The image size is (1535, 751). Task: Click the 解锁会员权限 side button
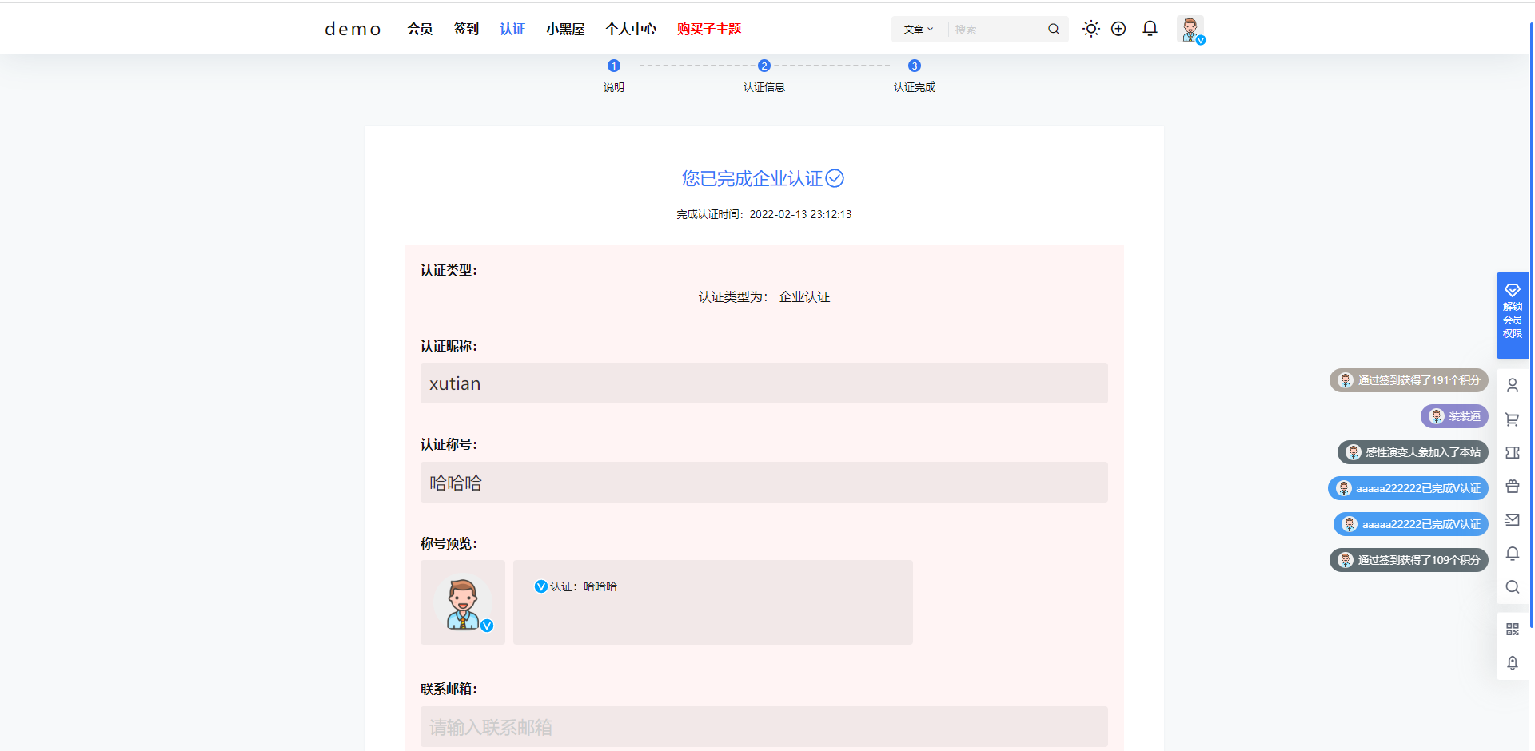coord(1512,316)
